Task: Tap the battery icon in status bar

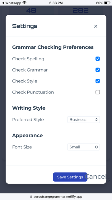Action: click(107, 3)
